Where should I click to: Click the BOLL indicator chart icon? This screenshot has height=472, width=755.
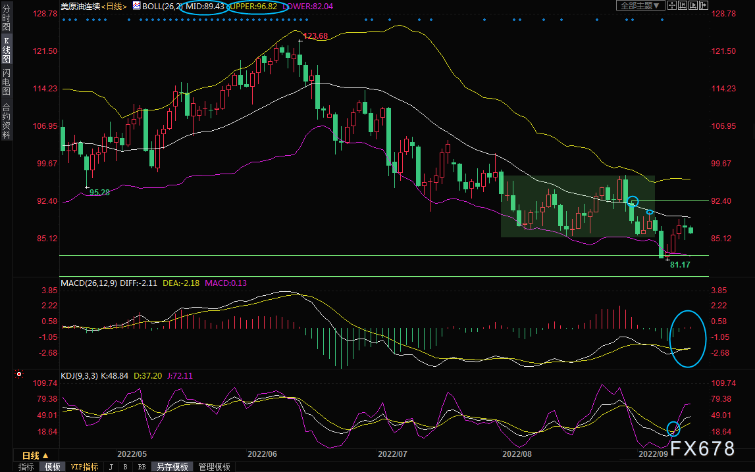pyautogui.click(x=137, y=6)
